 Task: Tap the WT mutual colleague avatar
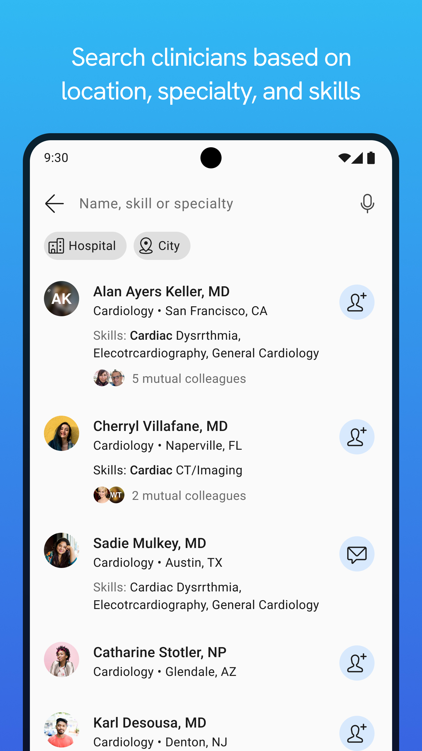[116, 495]
